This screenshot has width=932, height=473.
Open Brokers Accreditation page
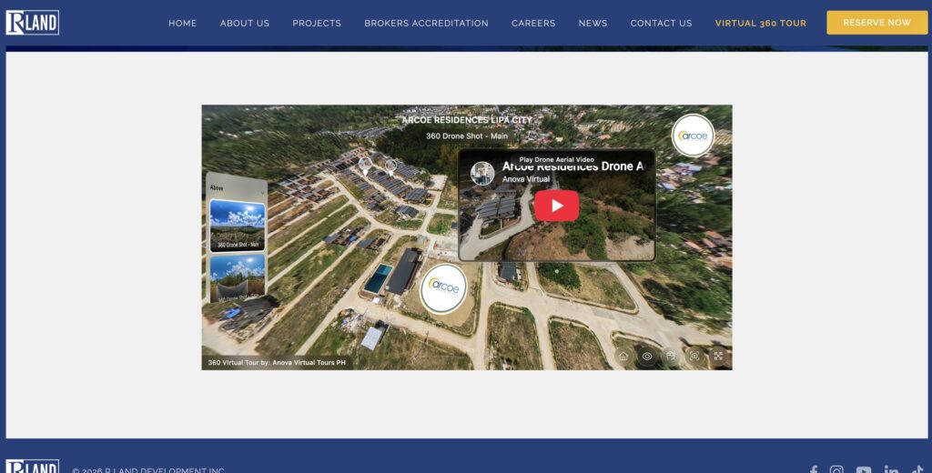click(x=426, y=23)
